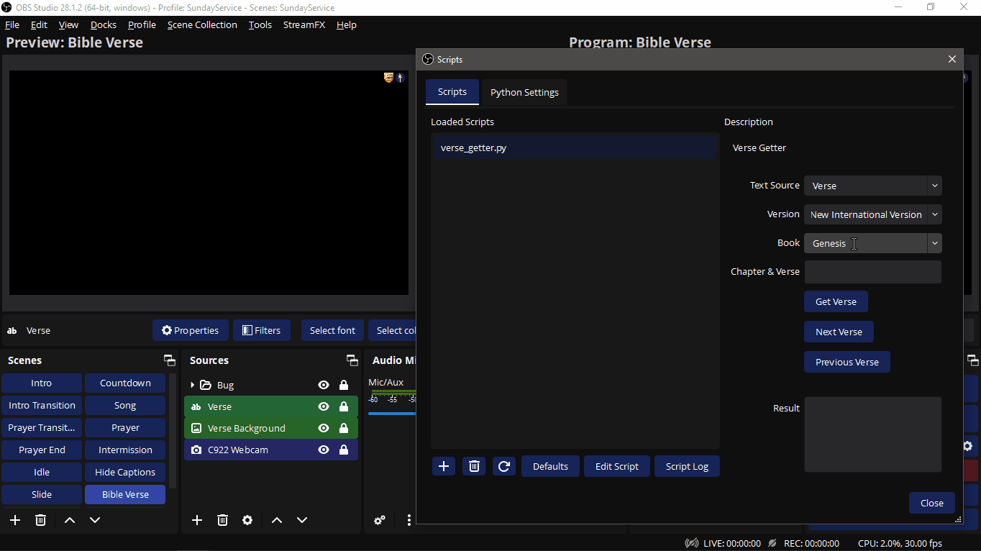Open the Tools menu
Image resolution: width=981 pixels, height=551 pixels.
coord(260,24)
